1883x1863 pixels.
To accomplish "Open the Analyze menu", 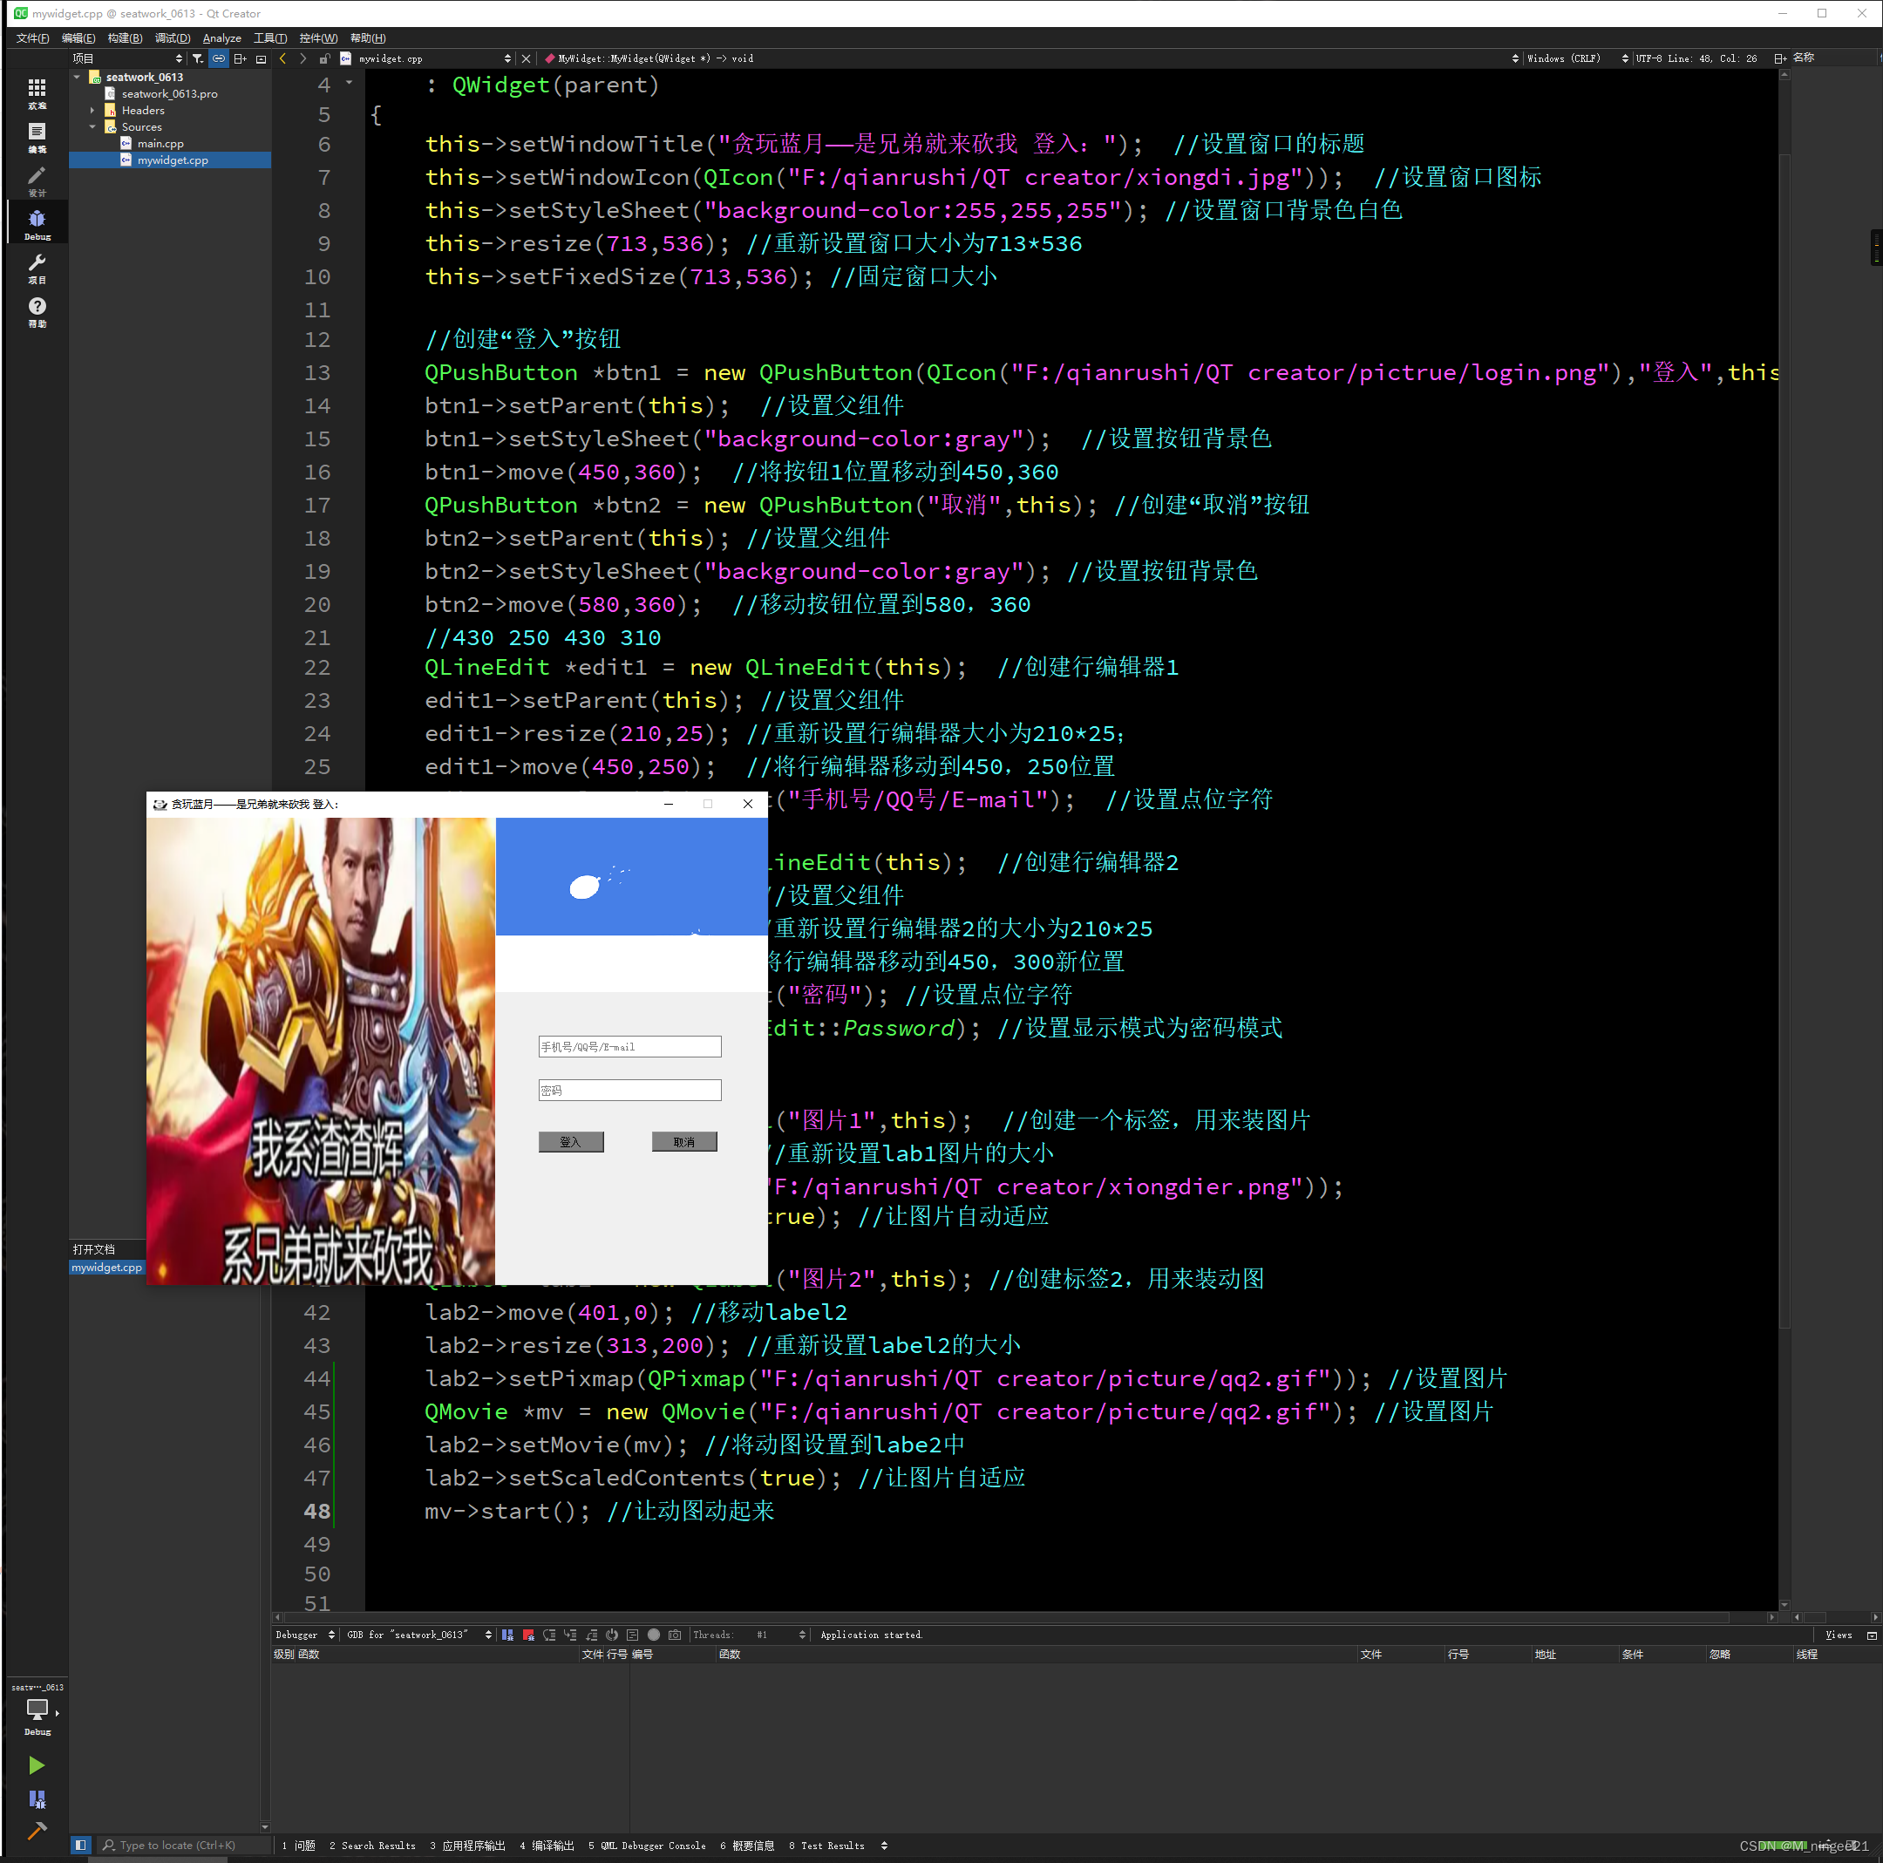I will pos(221,38).
